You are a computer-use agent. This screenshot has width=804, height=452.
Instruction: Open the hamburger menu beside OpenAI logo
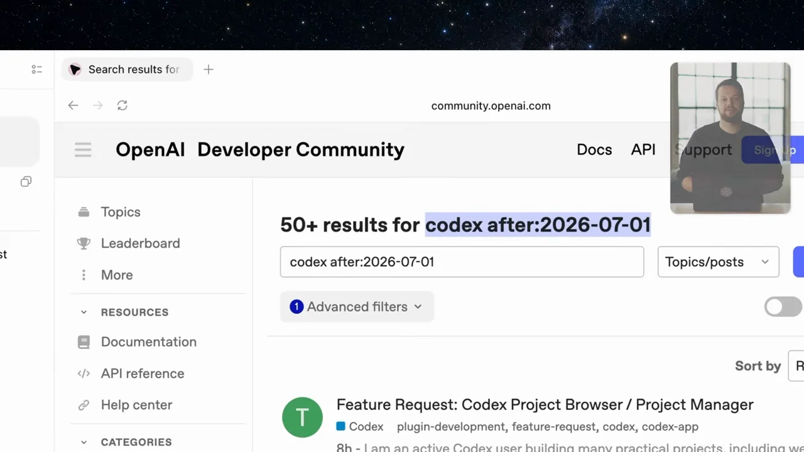(83, 149)
